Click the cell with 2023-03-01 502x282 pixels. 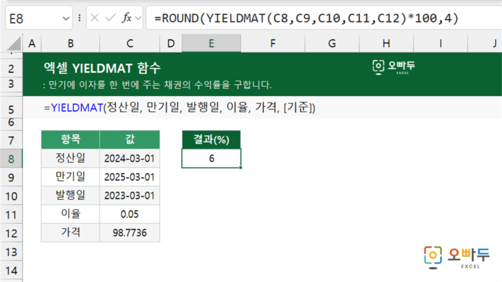pos(129,195)
